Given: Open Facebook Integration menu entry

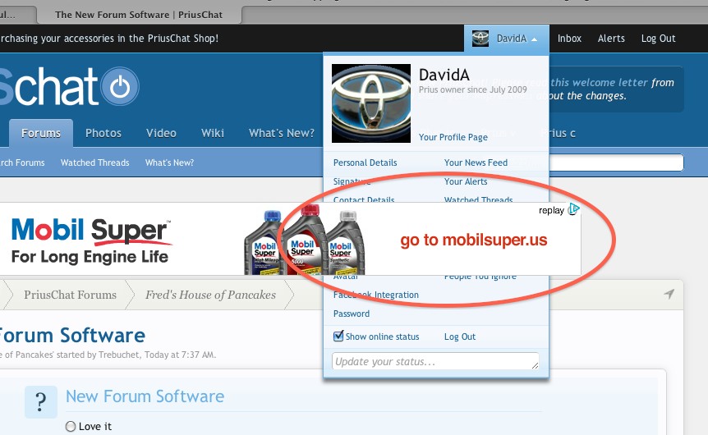Looking at the screenshot, I should coord(376,295).
